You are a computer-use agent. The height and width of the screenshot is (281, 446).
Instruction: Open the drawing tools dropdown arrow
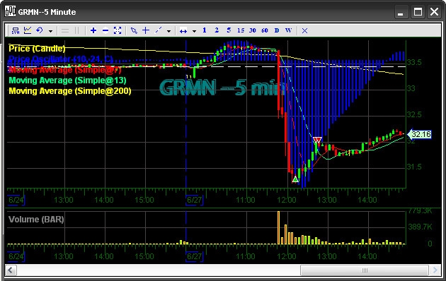click(x=168, y=31)
